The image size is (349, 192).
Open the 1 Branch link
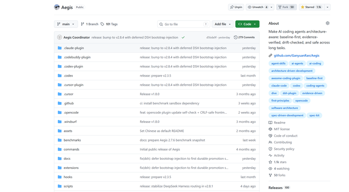(89, 24)
